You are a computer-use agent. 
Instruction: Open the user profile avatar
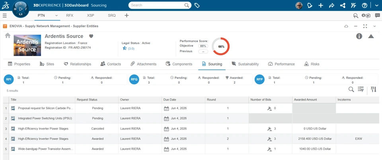pos(299,5)
